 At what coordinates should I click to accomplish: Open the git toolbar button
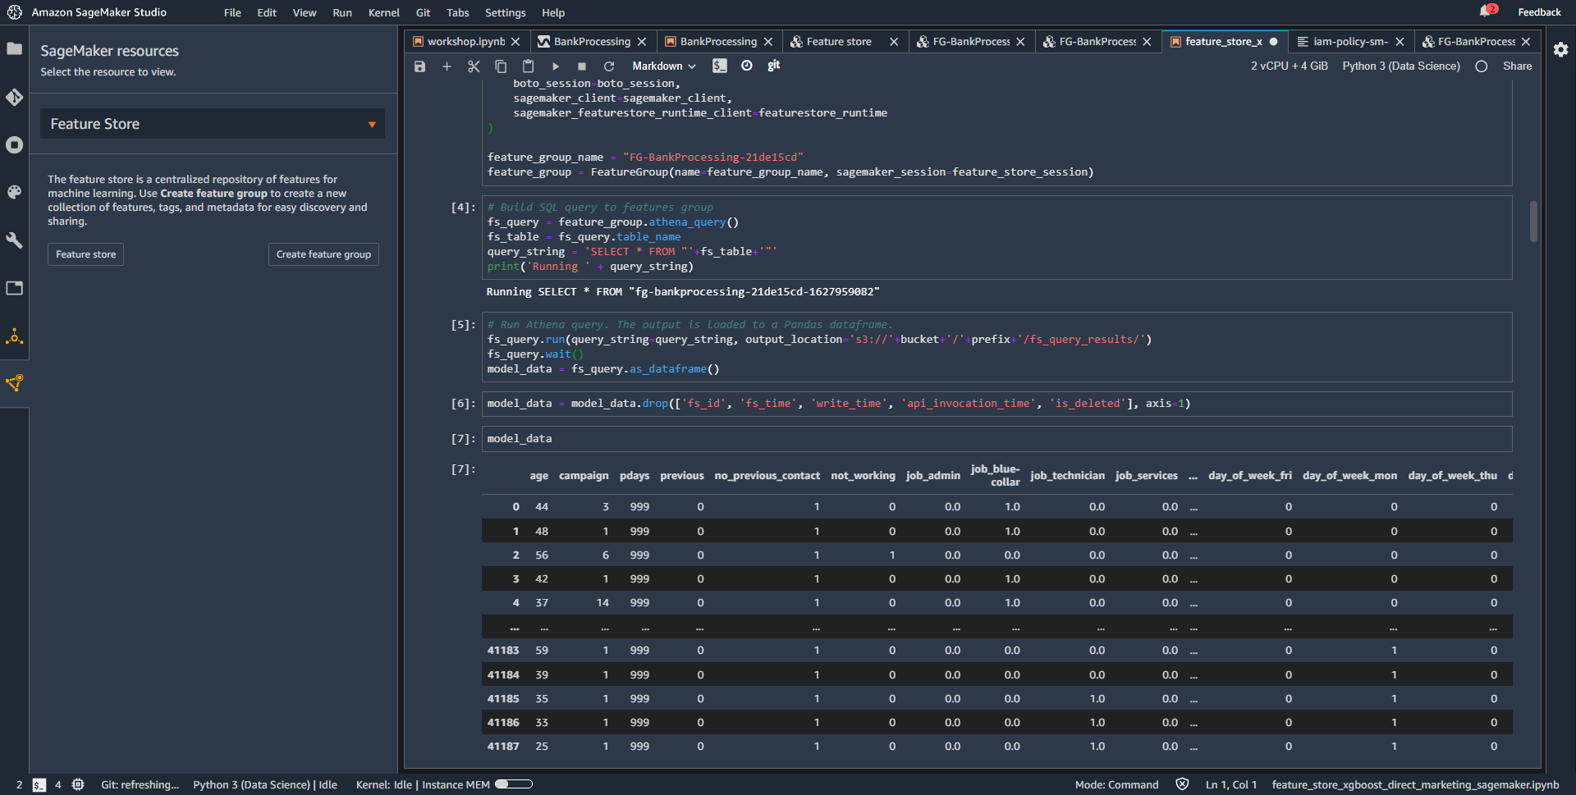click(x=773, y=66)
